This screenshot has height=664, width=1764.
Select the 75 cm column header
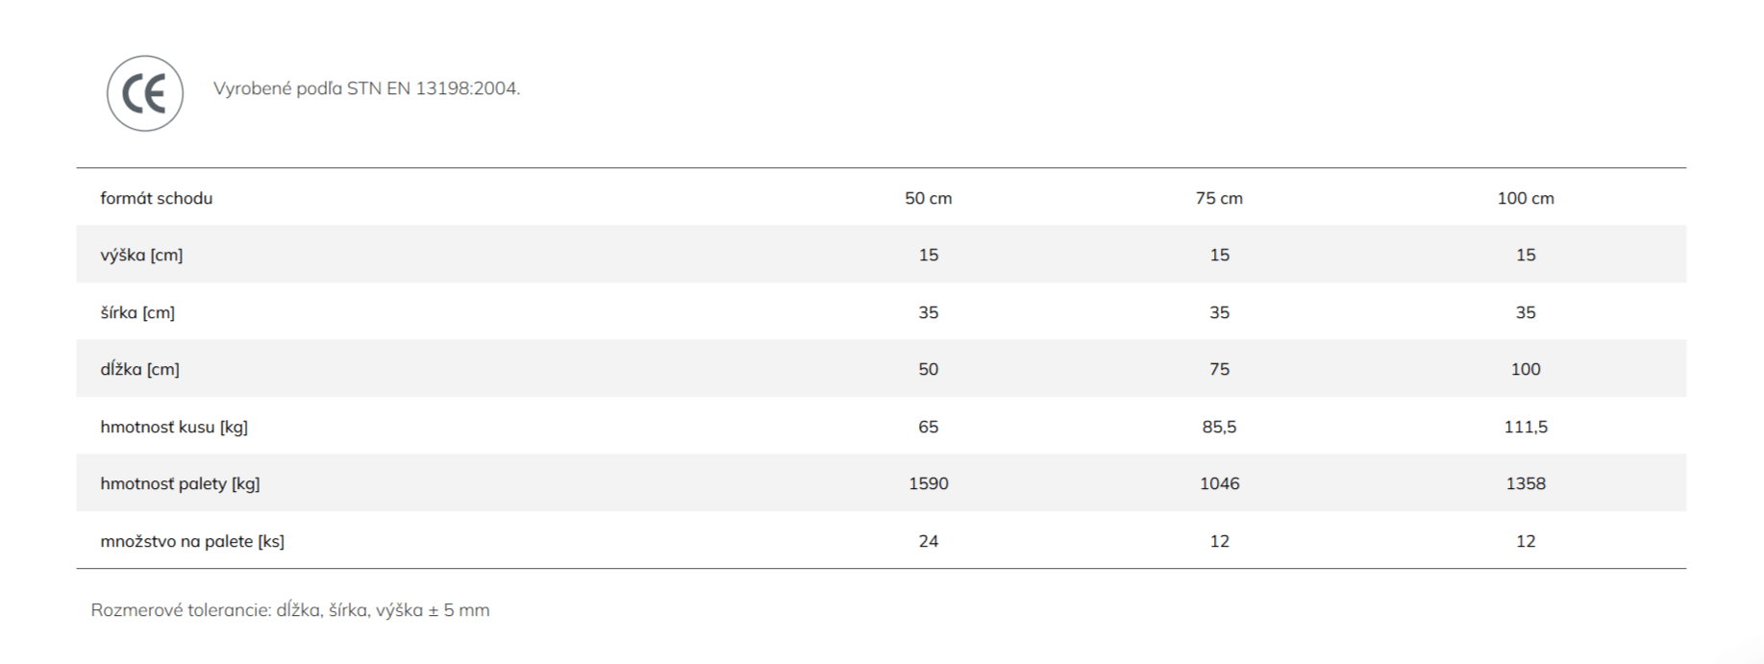pos(1219,198)
